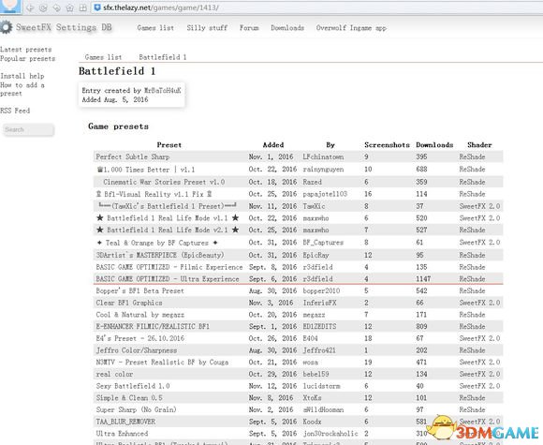543x445 pixels.
Task: Open Super Sharp (No Grain) preset
Action: point(136,409)
